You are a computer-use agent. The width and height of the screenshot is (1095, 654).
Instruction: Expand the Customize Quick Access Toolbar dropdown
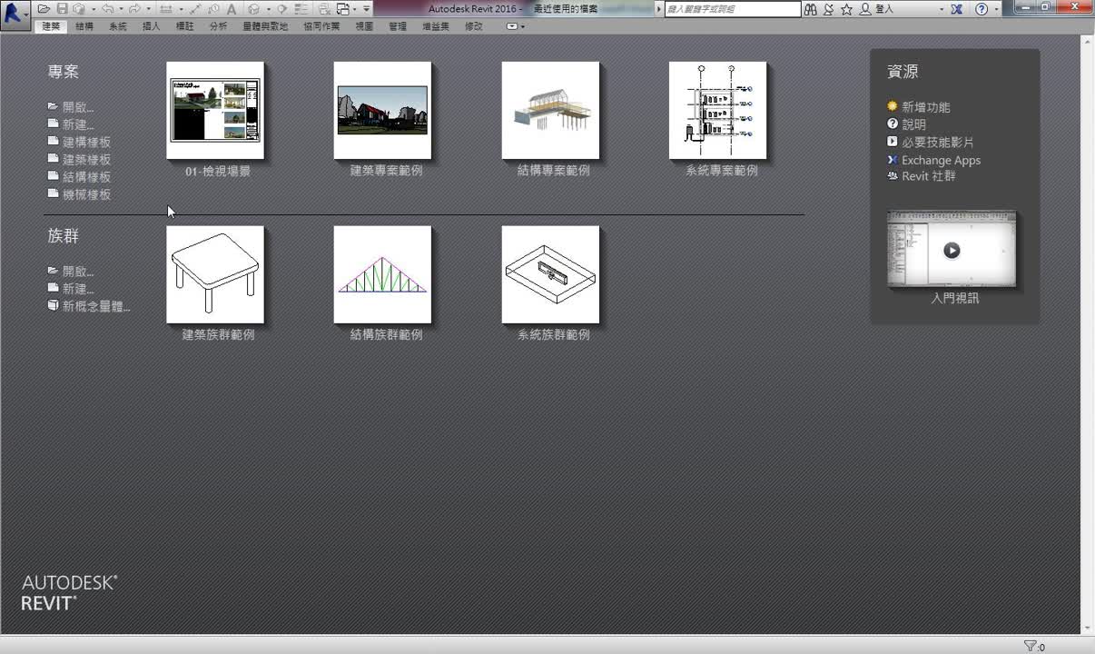367,9
